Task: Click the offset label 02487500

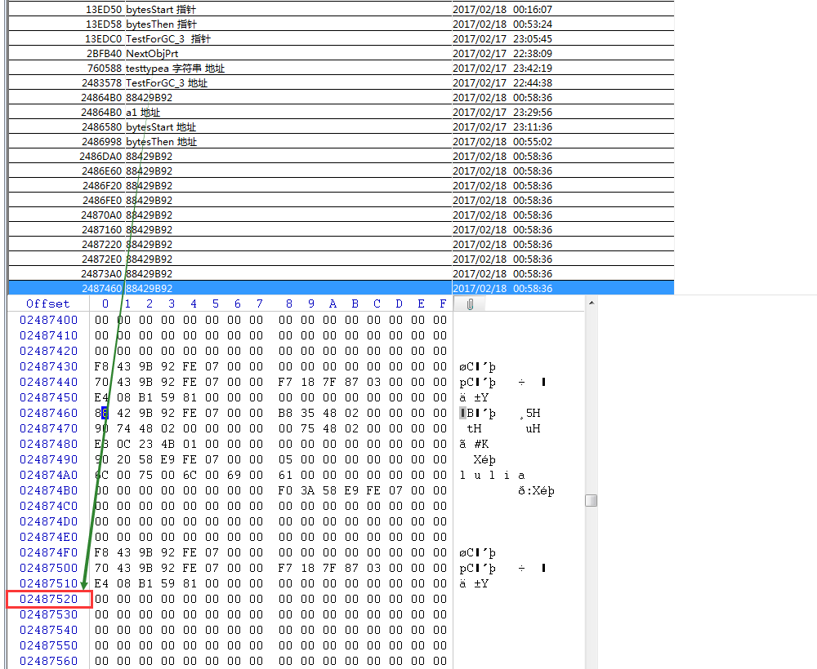Action: (48, 568)
